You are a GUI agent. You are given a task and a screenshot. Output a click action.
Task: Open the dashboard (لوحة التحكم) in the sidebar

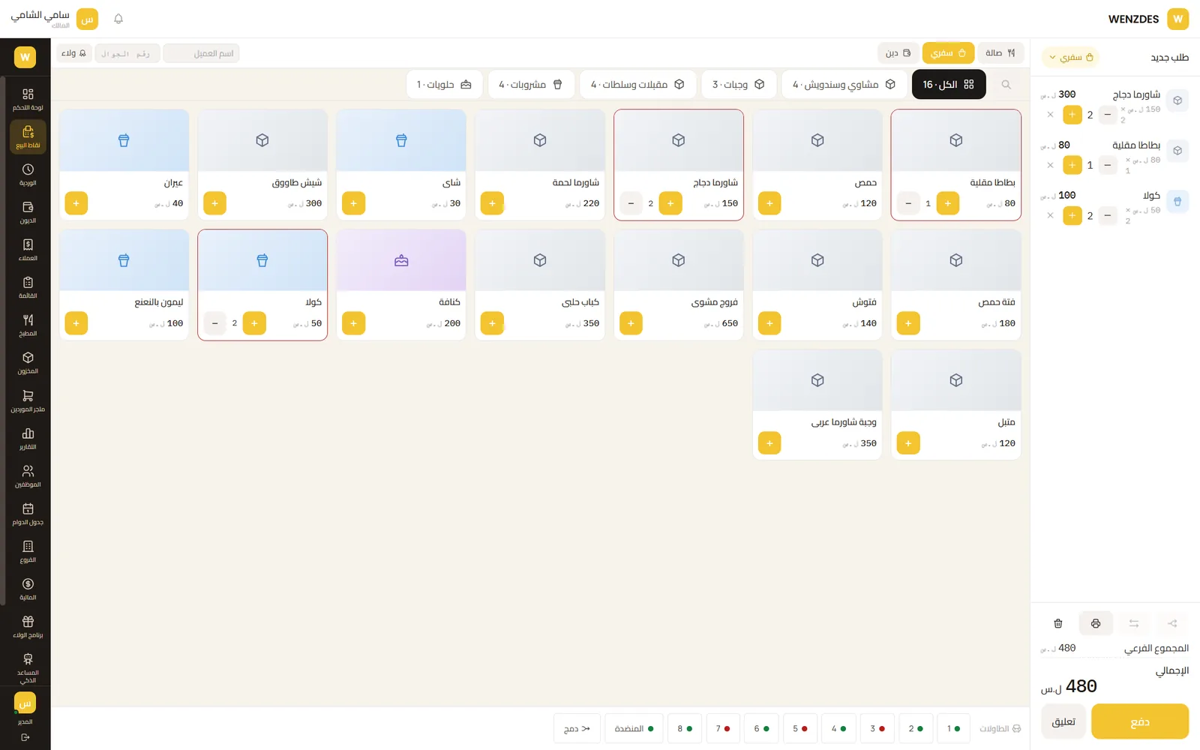[x=28, y=99]
